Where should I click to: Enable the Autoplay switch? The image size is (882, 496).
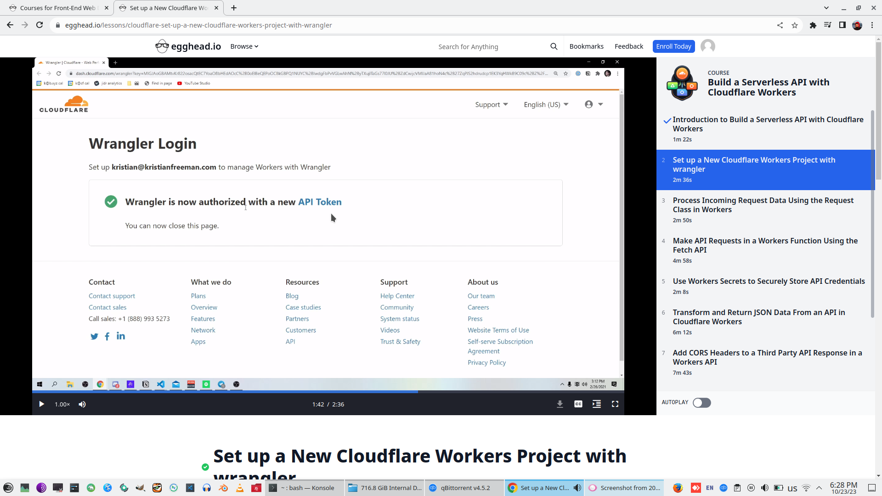pos(701,403)
